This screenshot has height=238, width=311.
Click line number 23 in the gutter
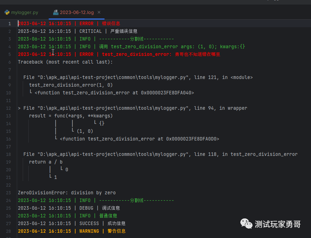click(x=8, y=193)
